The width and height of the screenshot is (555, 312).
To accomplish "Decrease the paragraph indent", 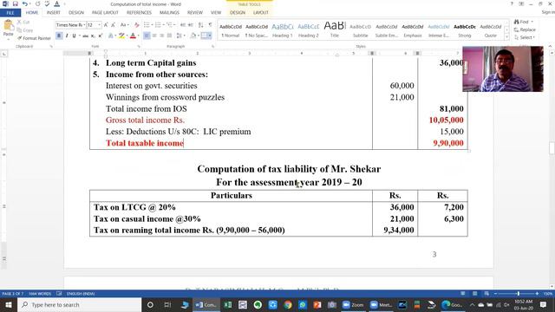I will pyautogui.click(x=183, y=25).
